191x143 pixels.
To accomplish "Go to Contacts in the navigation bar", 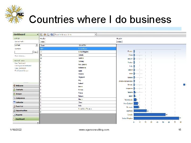I will point(26,90).
